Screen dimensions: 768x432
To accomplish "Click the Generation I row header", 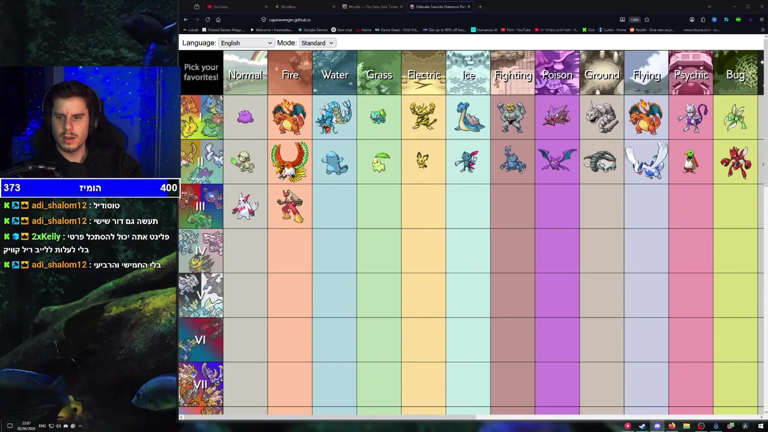I will click(201, 118).
